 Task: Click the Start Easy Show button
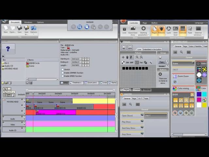click(132, 128)
